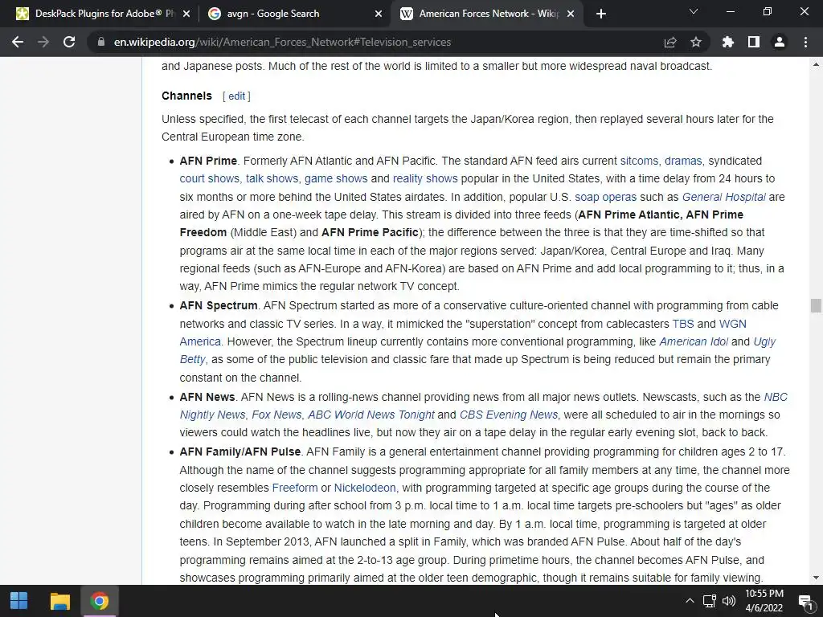Open the network status tray icon

pyautogui.click(x=710, y=601)
